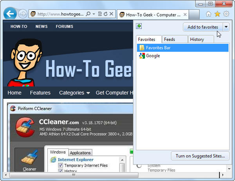Screen dimensions: 235x181
Task: Click Piriform CCleaner title bar icon
Action: 13,109
